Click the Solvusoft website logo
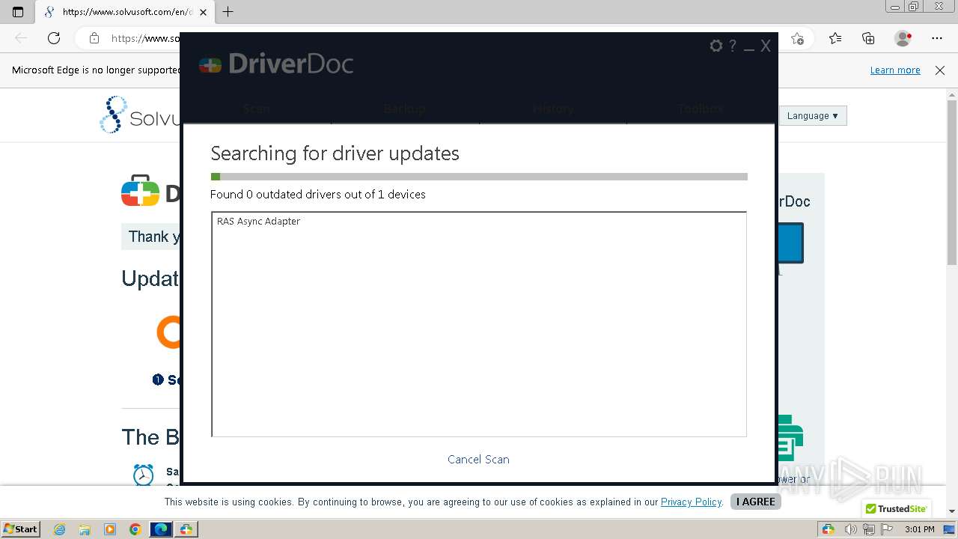The width and height of the screenshot is (958, 539). click(x=140, y=115)
